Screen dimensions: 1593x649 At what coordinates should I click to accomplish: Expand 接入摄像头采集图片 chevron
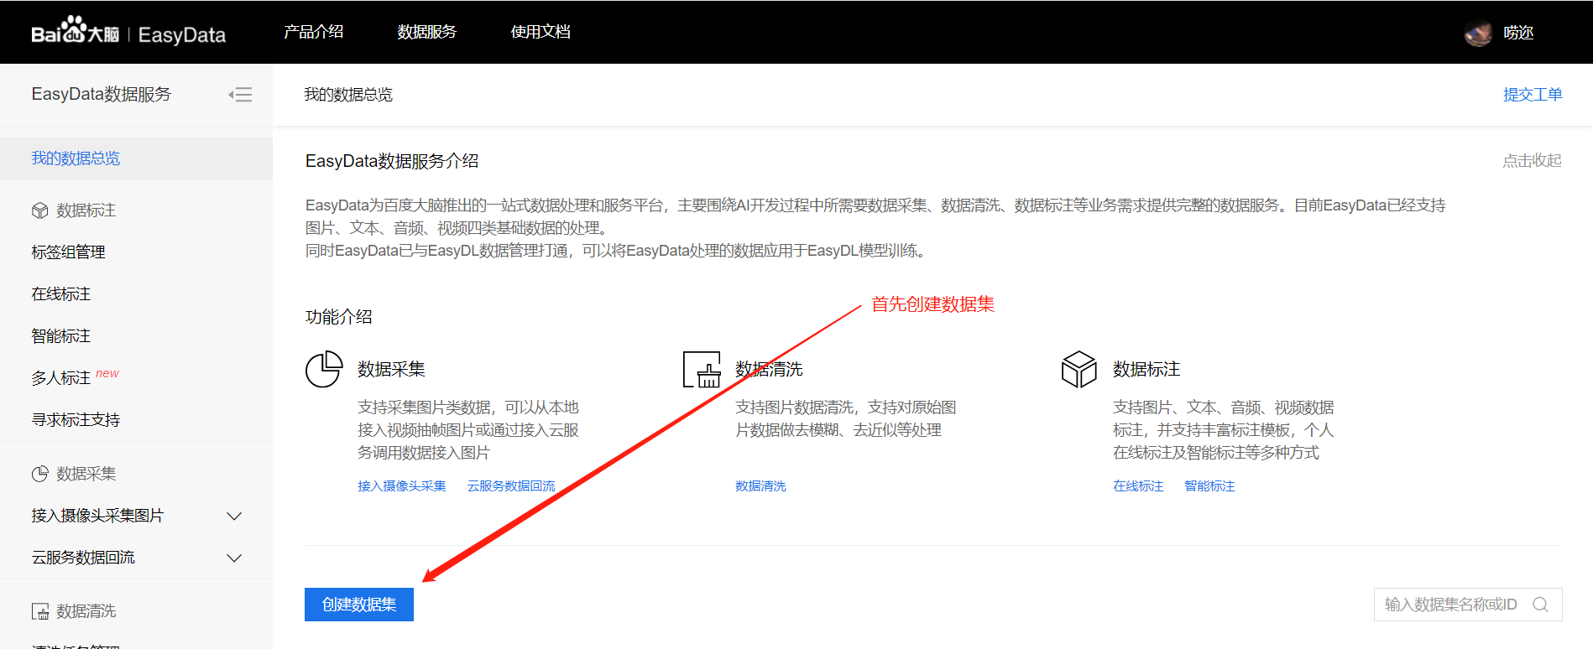pos(235,516)
